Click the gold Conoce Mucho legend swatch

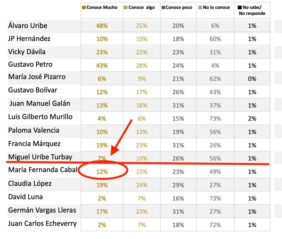[84, 7]
